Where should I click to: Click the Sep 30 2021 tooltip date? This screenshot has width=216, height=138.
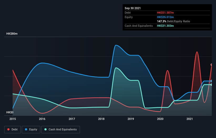click(133, 8)
